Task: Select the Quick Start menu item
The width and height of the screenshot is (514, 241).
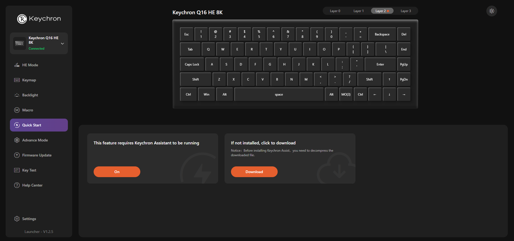Action: coord(39,125)
